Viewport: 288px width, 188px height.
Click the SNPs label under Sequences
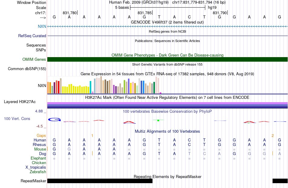click(41, 50)
